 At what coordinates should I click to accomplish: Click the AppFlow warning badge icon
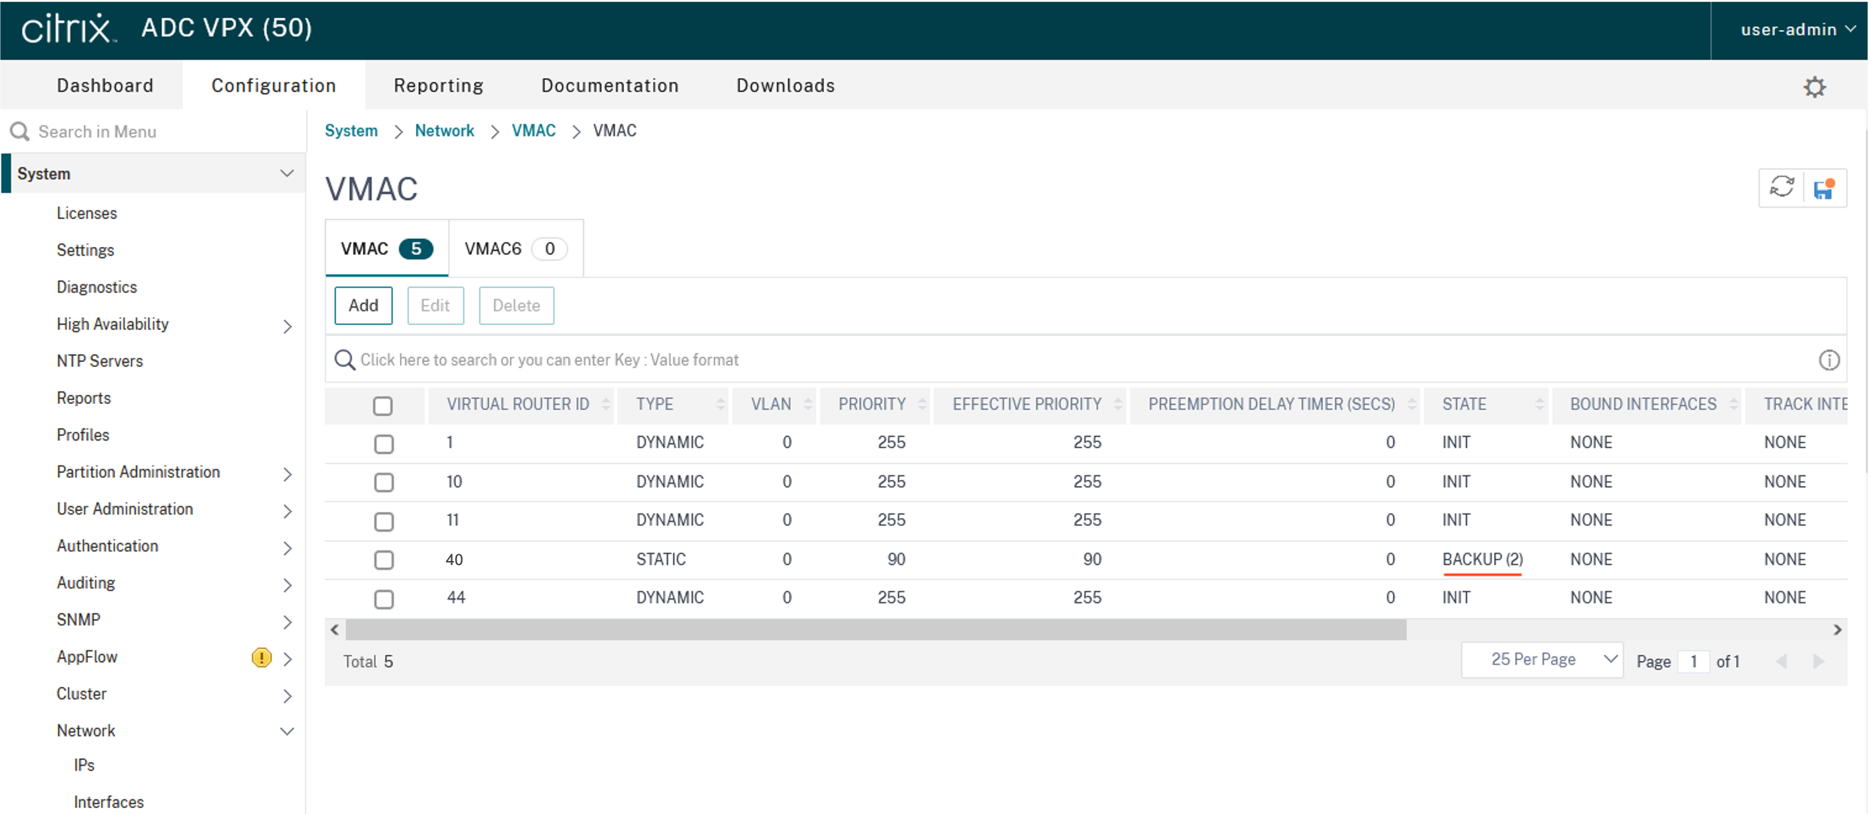[262, 658]
